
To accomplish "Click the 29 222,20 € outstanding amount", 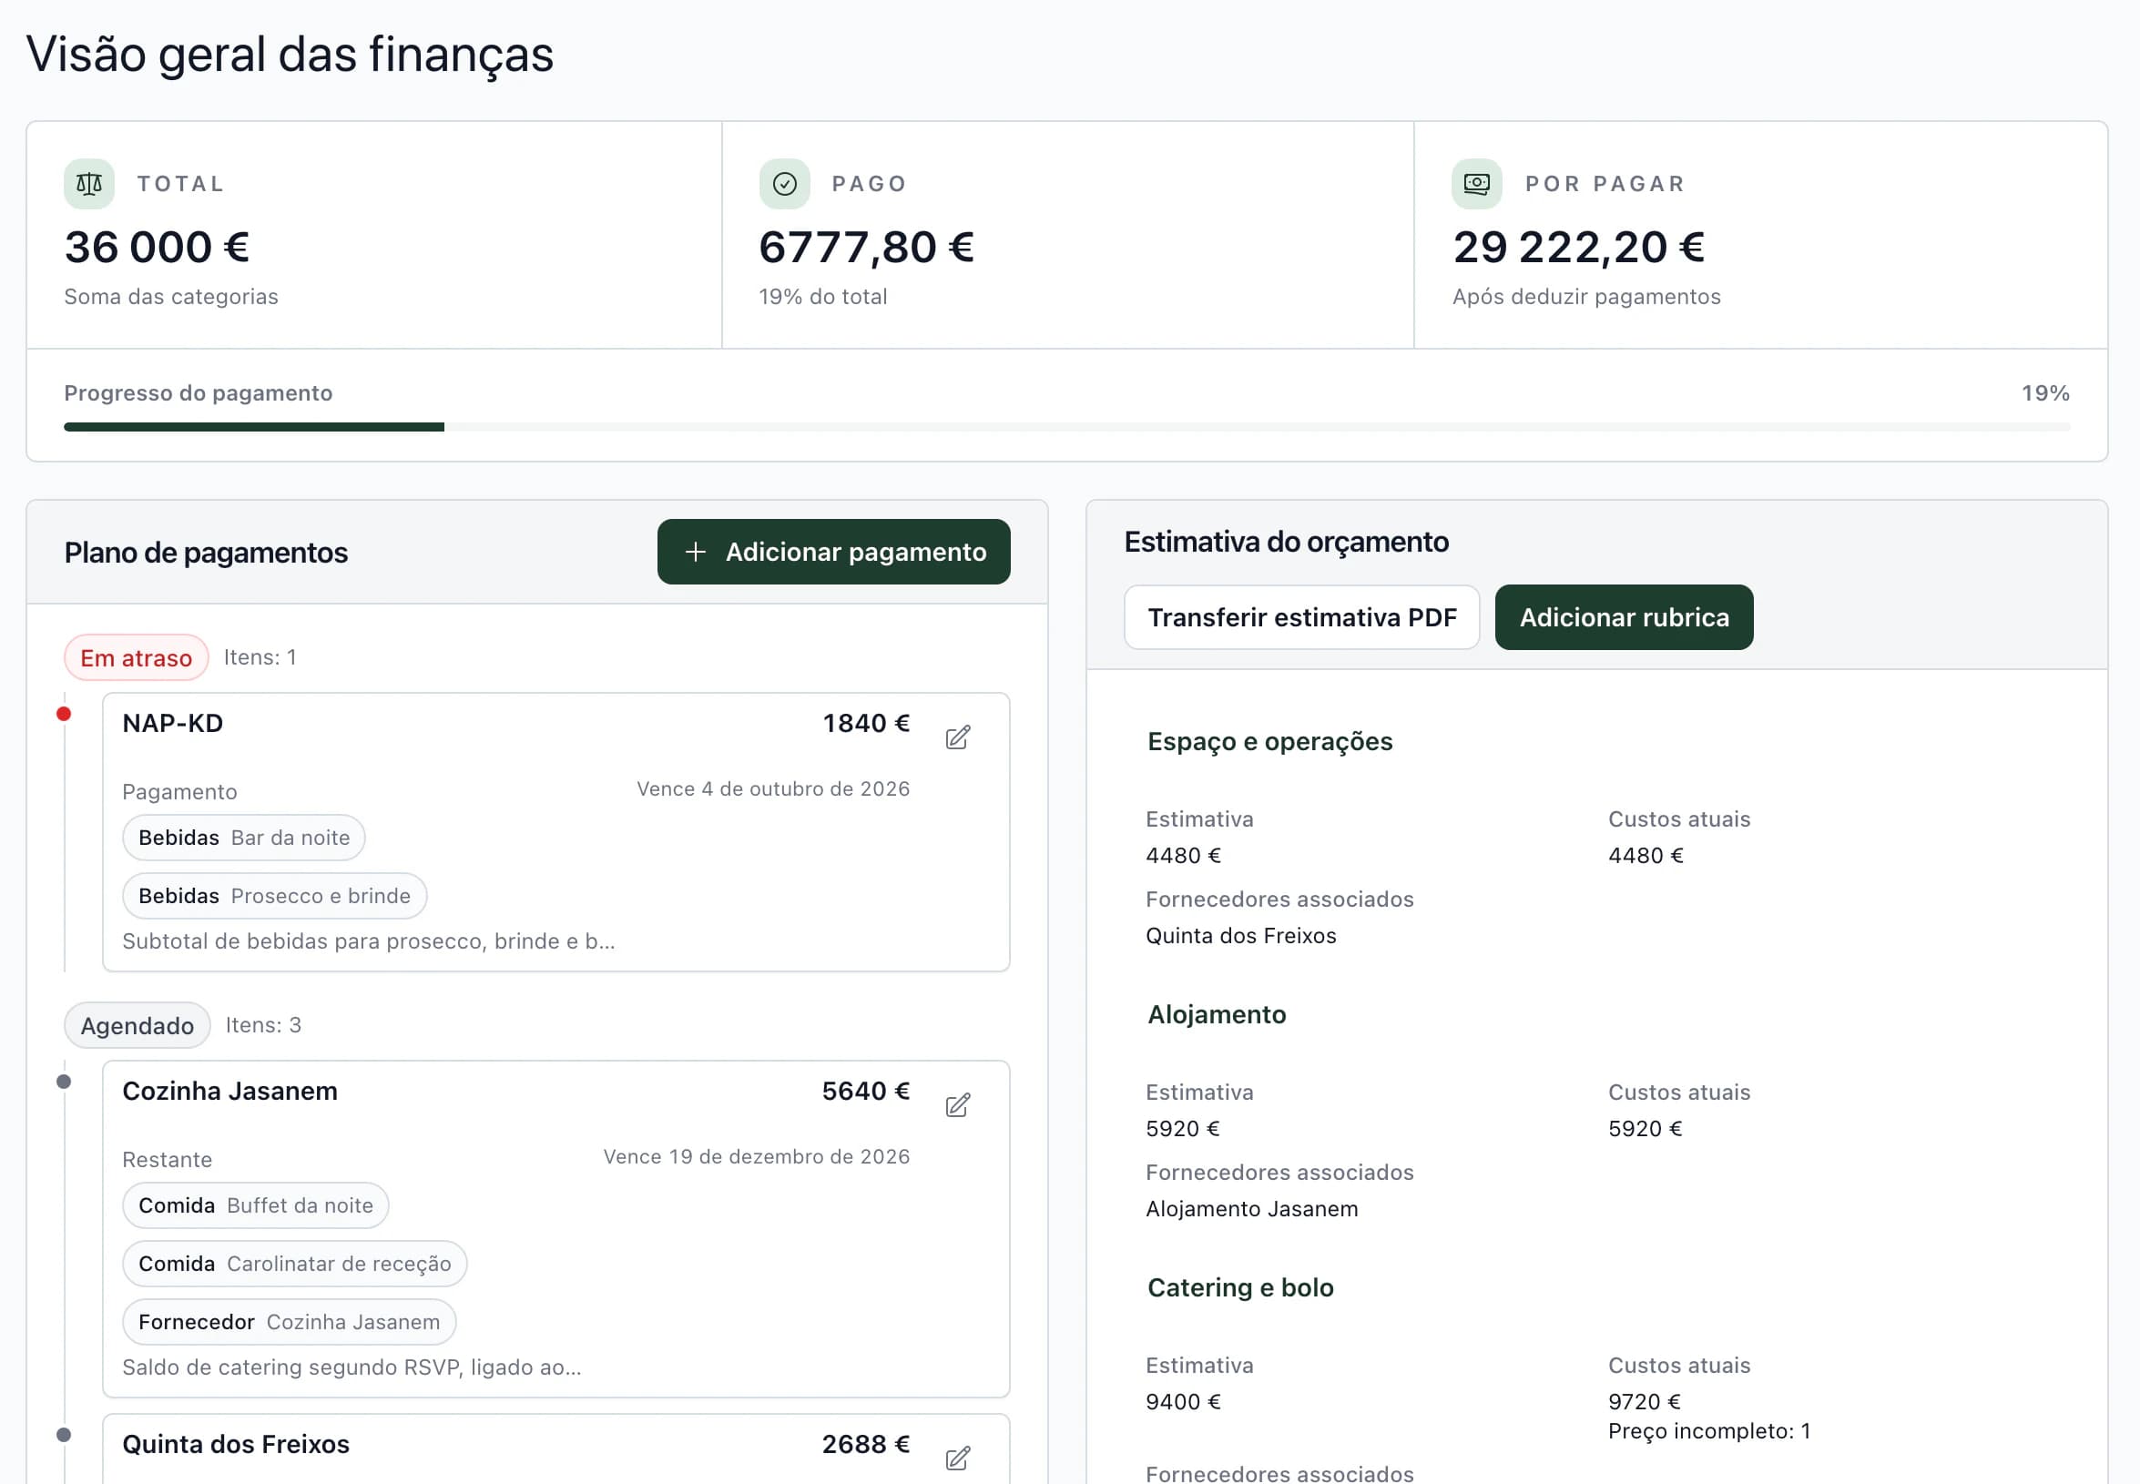I will 1578,248.
